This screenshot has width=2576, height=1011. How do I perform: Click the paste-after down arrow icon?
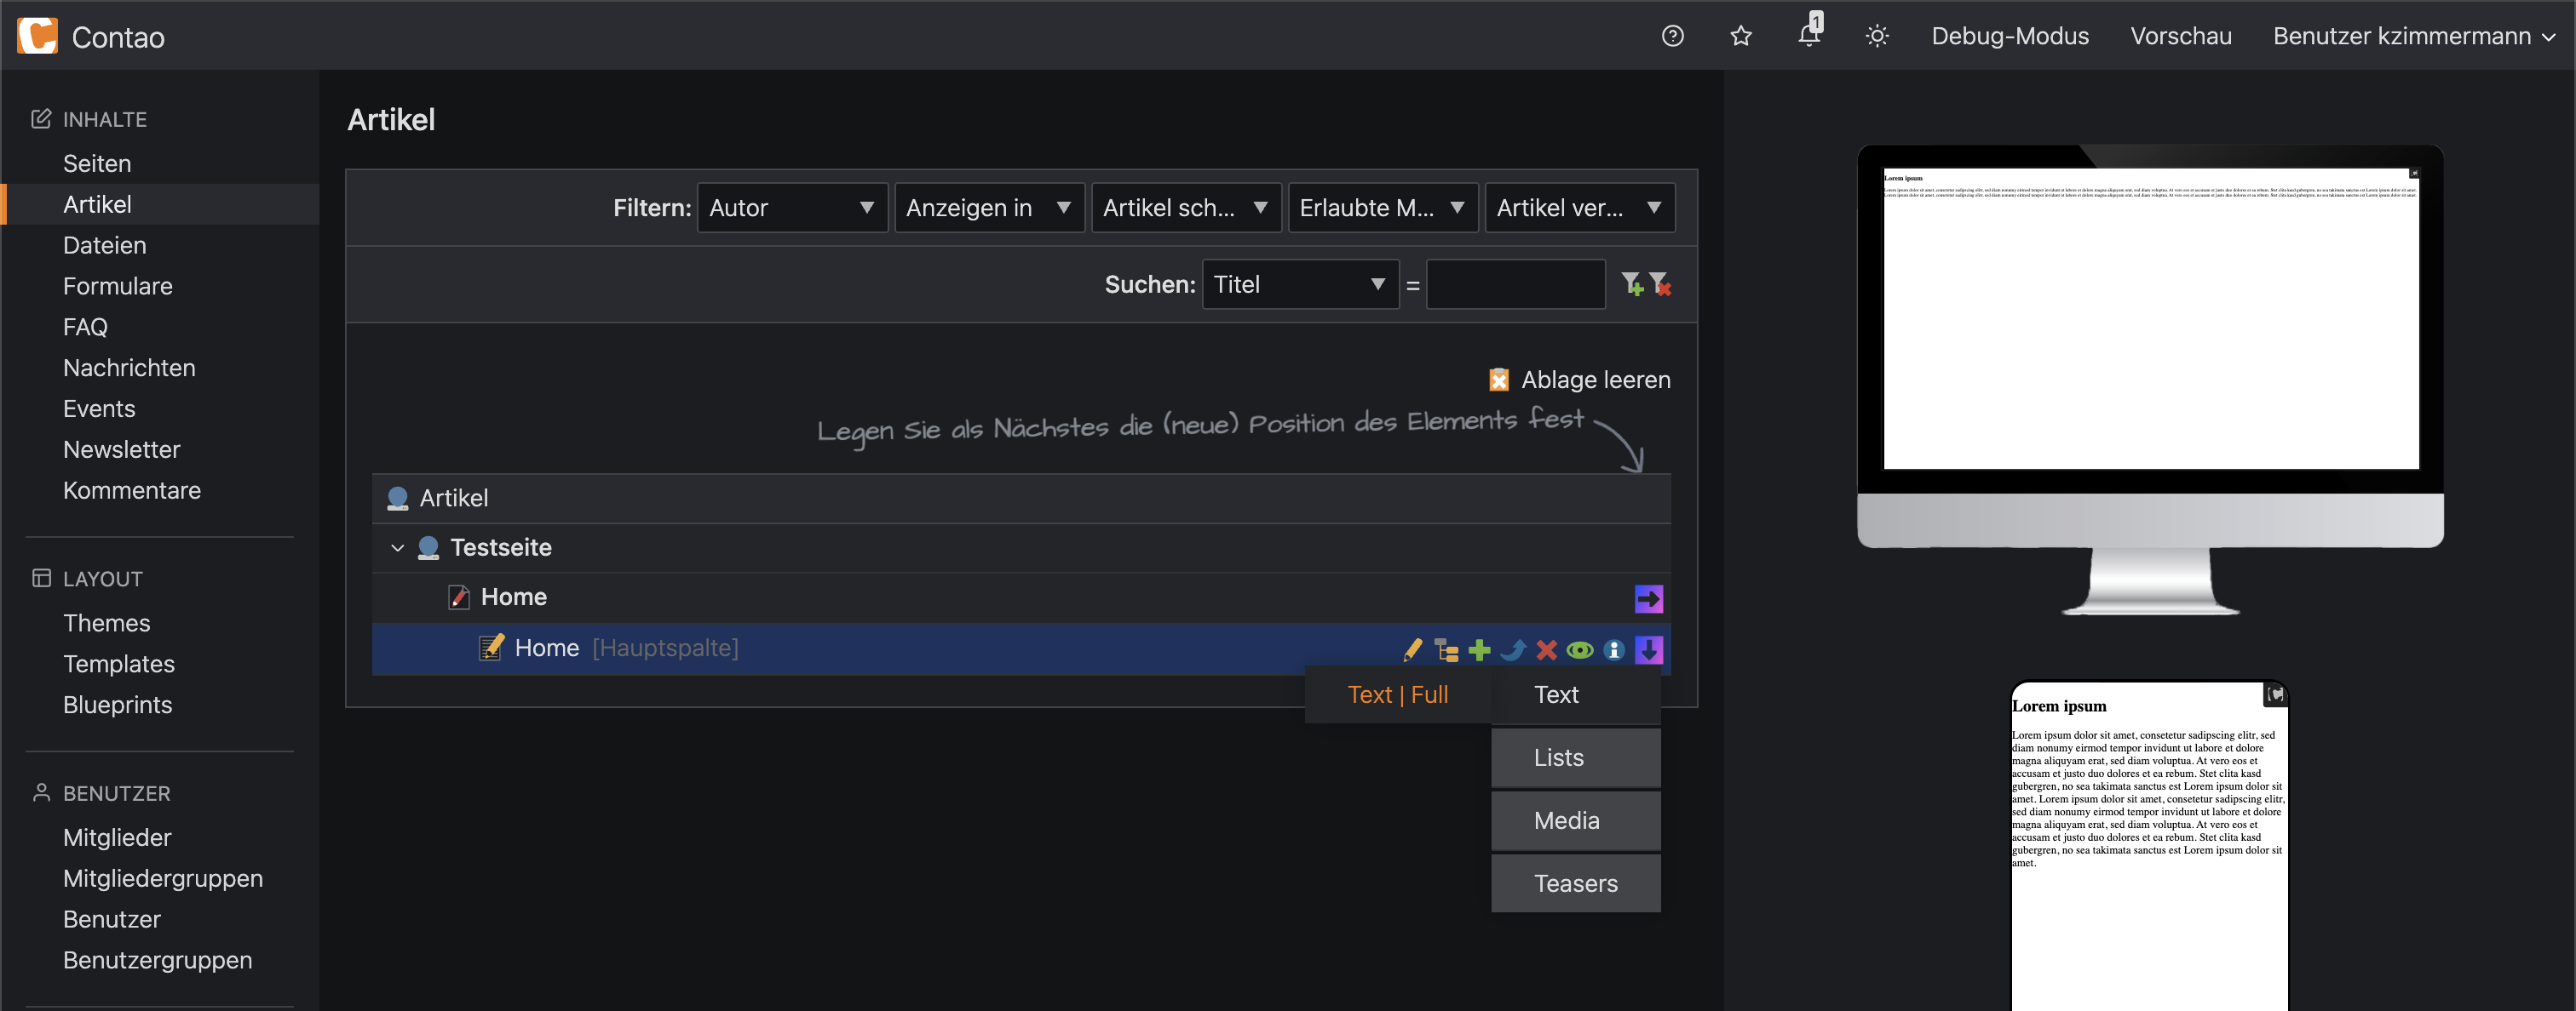pos(1648,650)
